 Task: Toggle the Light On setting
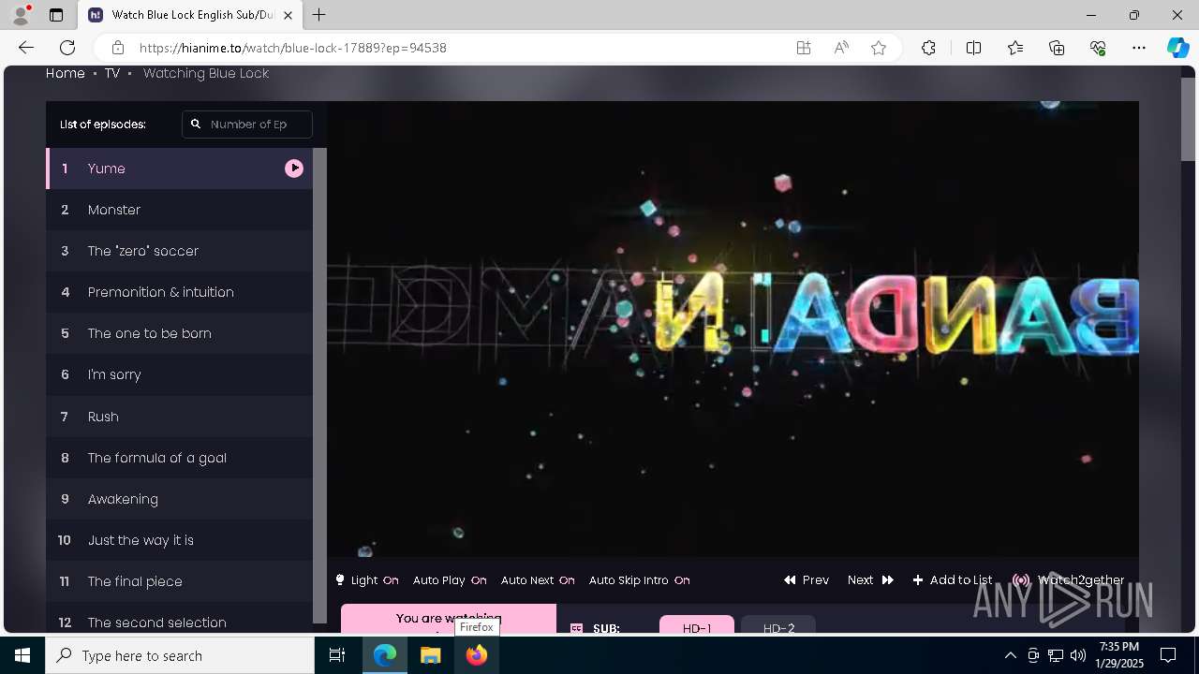click(367, 580)
